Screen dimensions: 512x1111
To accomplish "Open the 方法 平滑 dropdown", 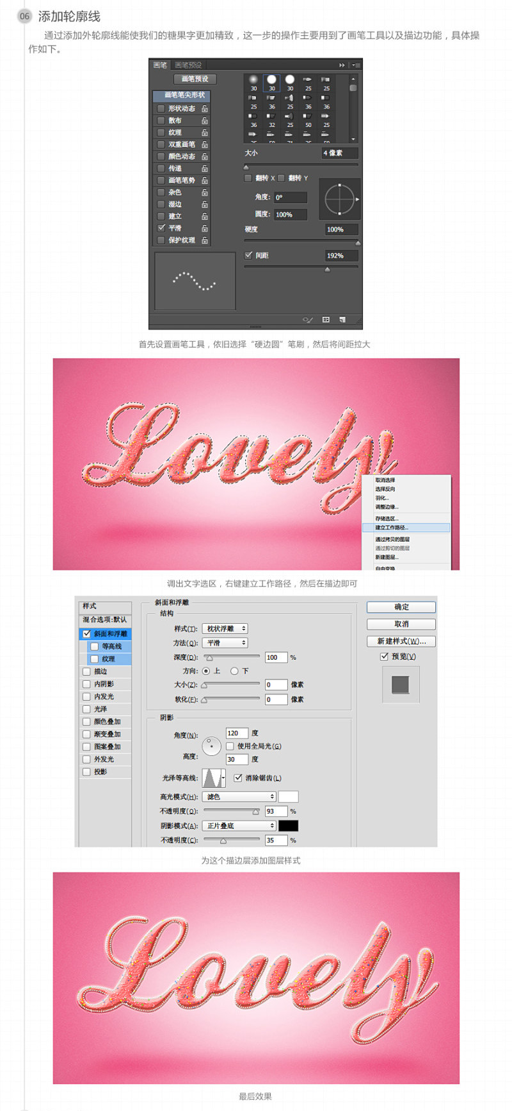I will coord(225,642).
